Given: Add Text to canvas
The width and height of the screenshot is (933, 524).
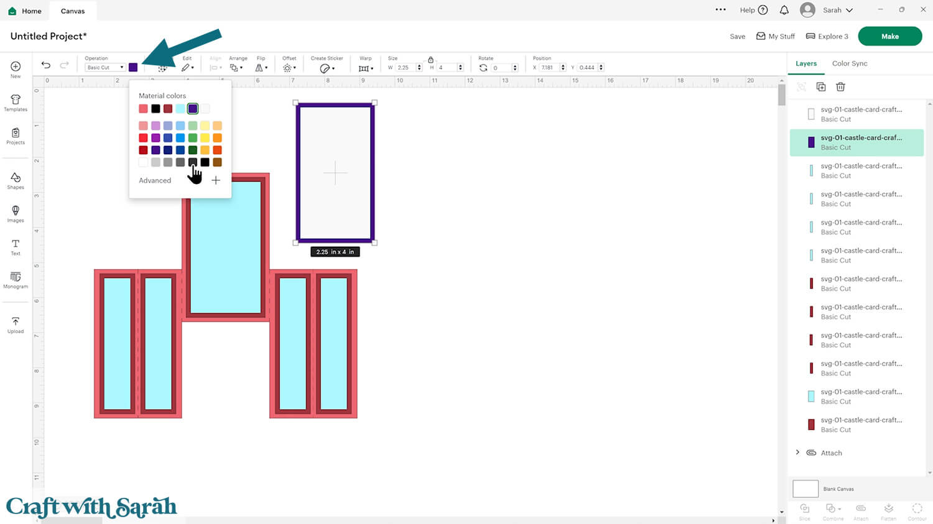Looking at the screenshot, I should click(x=16, y=247).
